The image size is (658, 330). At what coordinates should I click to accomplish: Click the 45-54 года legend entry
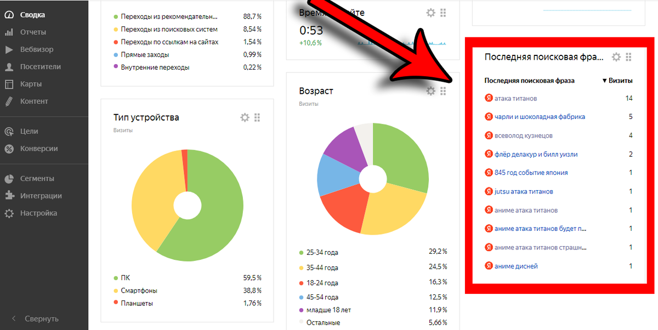click(x=322, y=297)
